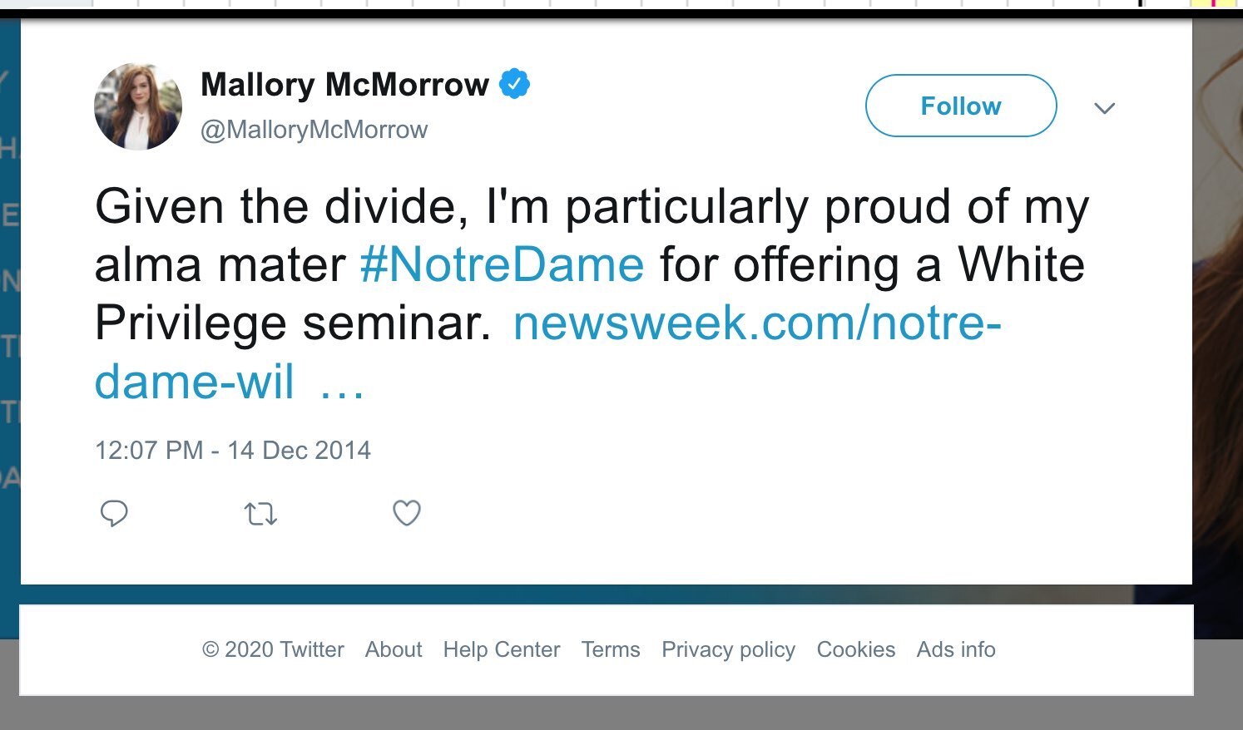1243x730 pixels.
Task: Open the #NotreDame hashtag link
Action: 502,264
